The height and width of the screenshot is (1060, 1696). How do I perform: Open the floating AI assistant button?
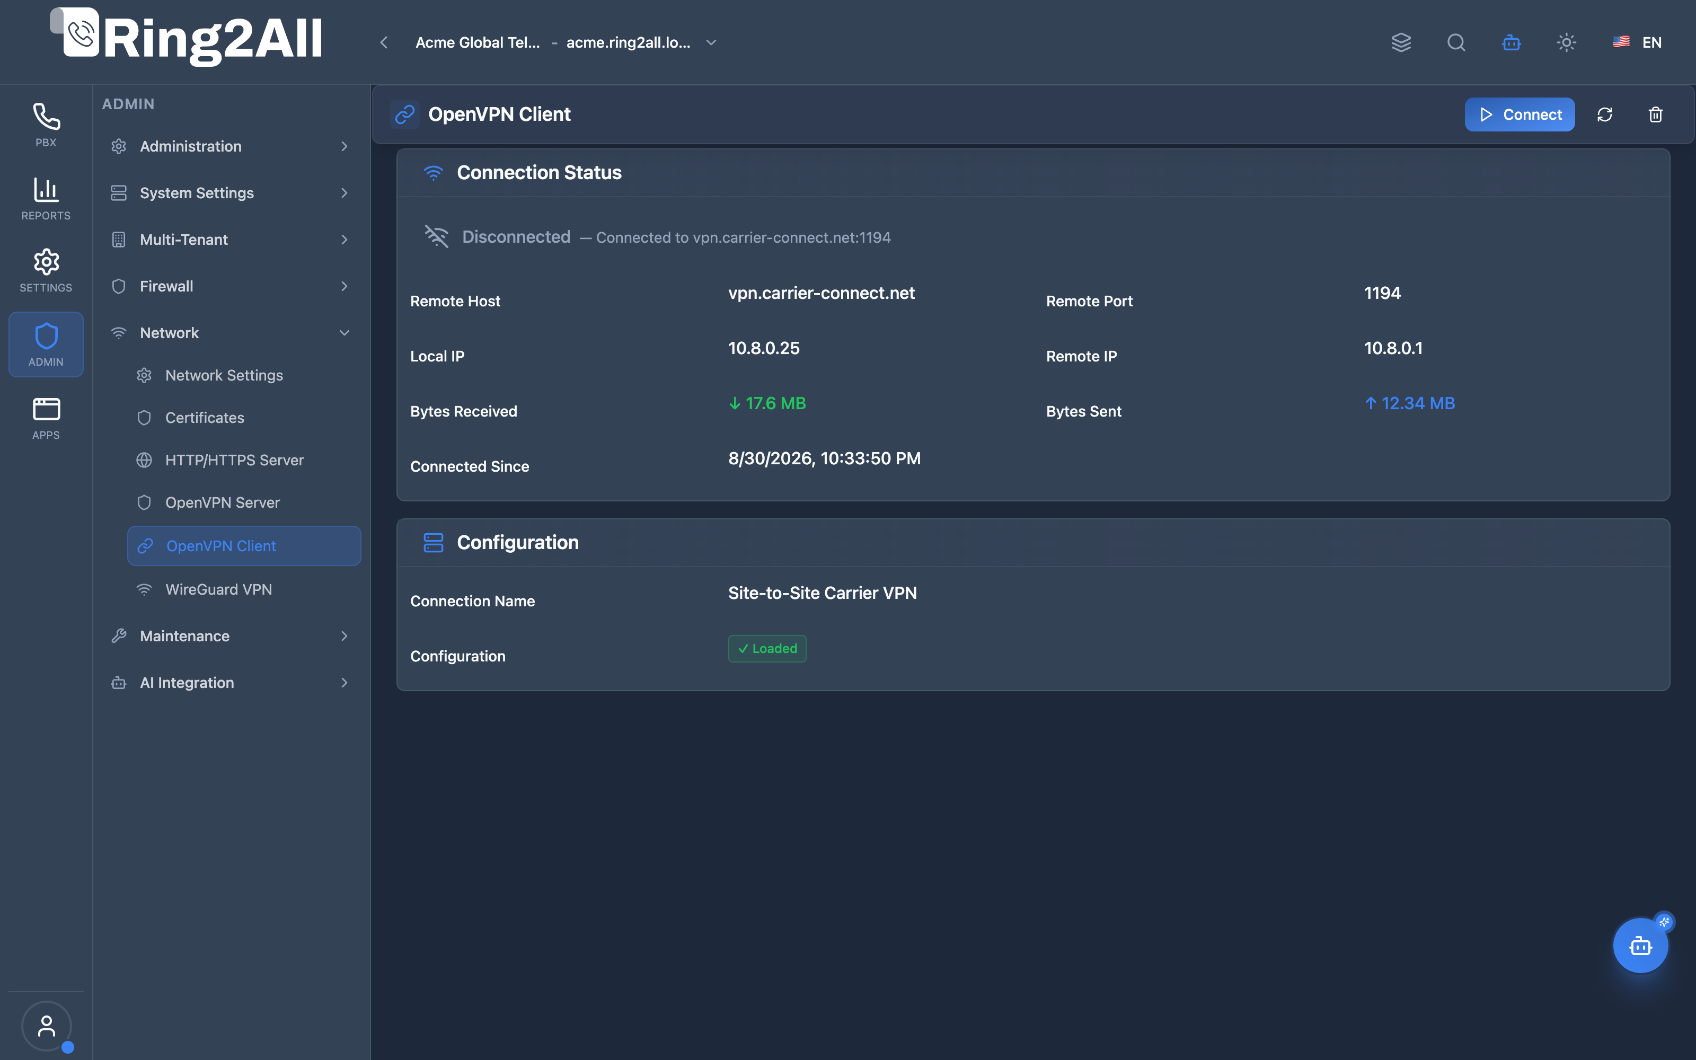pos(1641,946)
